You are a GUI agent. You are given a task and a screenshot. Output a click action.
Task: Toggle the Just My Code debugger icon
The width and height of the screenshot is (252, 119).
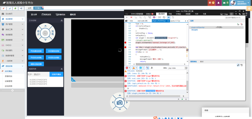tap(169, 17)
